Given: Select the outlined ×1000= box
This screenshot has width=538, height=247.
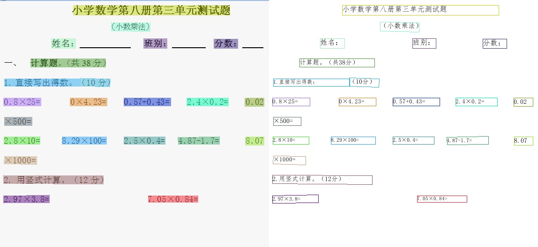Looking at the screenshot, I should pos(289,160).
